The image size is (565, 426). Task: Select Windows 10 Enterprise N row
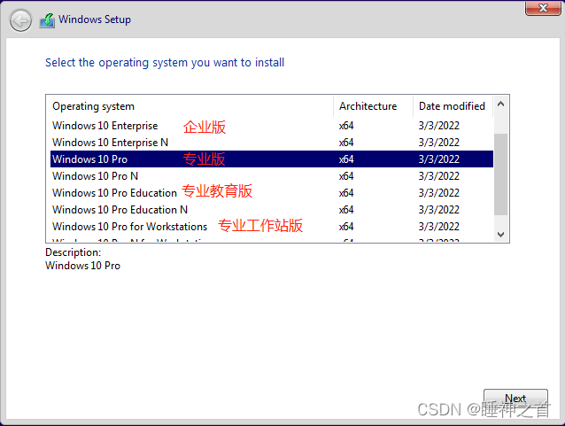272,143
